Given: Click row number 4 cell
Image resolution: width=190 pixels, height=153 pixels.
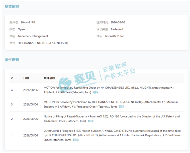Looking at the screenshot, I should [12, 90].
